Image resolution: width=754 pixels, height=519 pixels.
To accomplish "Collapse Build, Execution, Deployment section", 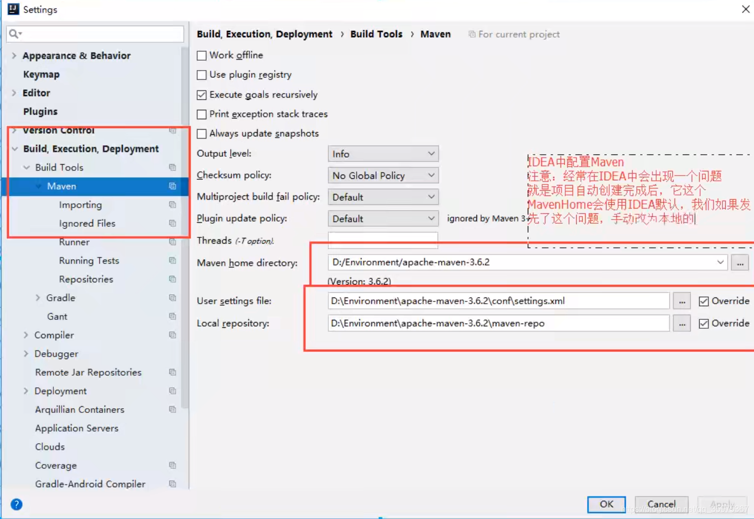I will 14,149.
